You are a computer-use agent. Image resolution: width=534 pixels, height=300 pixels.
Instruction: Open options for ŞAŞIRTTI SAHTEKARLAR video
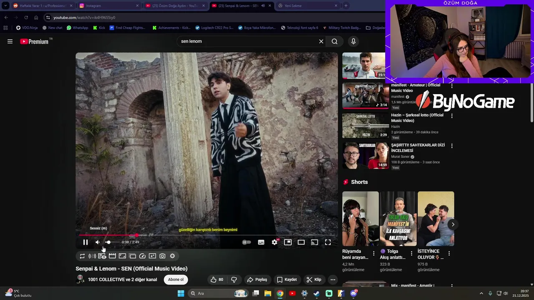[x=452, y=146]
